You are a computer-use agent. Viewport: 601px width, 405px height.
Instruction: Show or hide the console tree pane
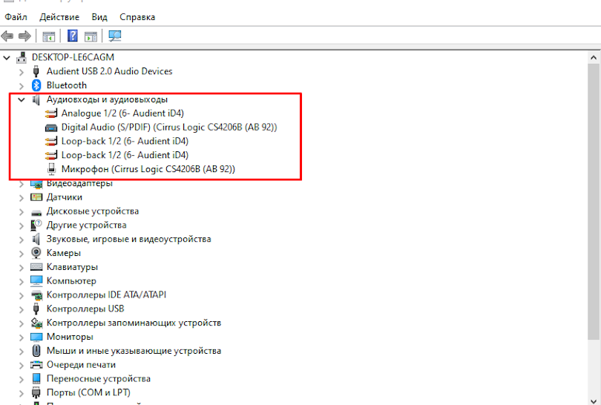tap(49, 36)
